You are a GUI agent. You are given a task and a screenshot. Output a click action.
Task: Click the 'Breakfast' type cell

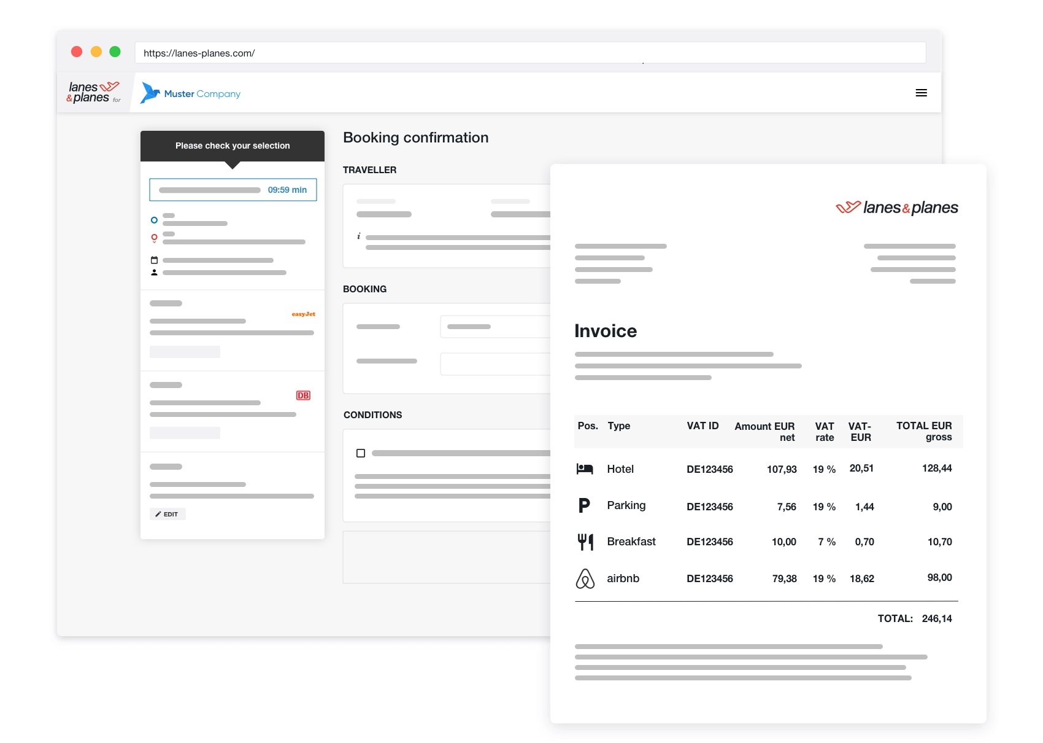click(631, 542)
